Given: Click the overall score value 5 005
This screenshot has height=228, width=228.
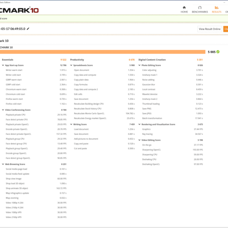Looking at the screenshot, I should click(x=212, y=52).
